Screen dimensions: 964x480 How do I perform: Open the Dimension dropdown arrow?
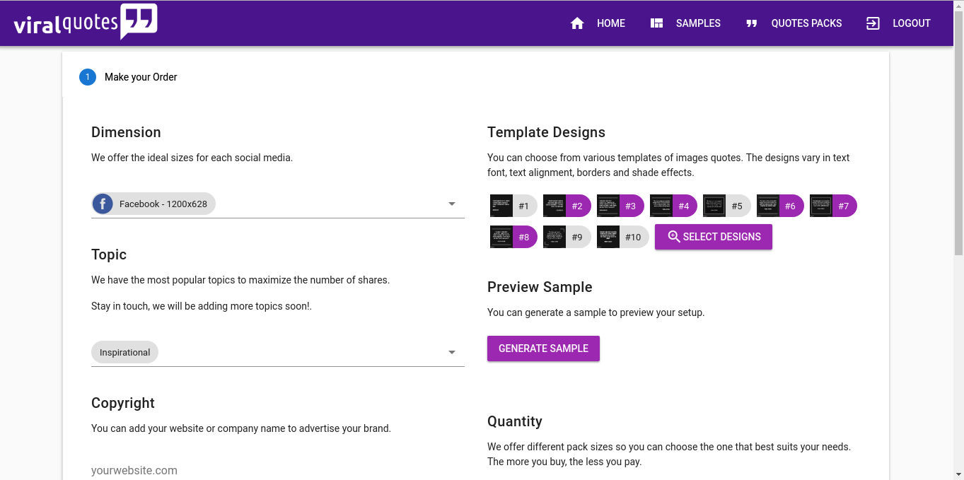coord(452,204)
